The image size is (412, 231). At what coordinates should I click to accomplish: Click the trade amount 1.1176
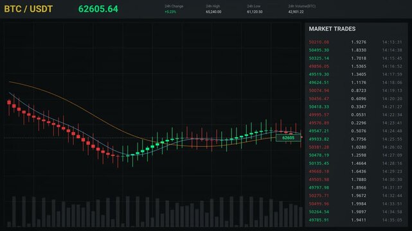pyautogui.click(x=359, y=82)
